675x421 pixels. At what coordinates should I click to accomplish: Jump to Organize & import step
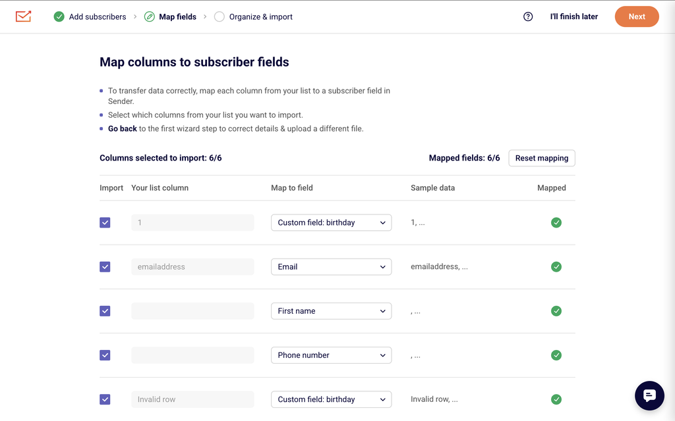260,16
